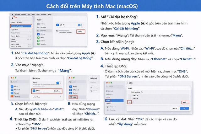
Task: Click Search field in Network window with Details button
Action: pyautogui.click(x=19, y=82)
